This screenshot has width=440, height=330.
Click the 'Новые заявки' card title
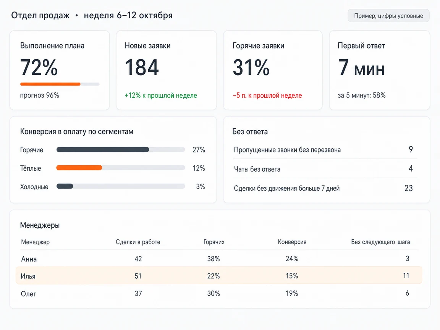point(147,46)
